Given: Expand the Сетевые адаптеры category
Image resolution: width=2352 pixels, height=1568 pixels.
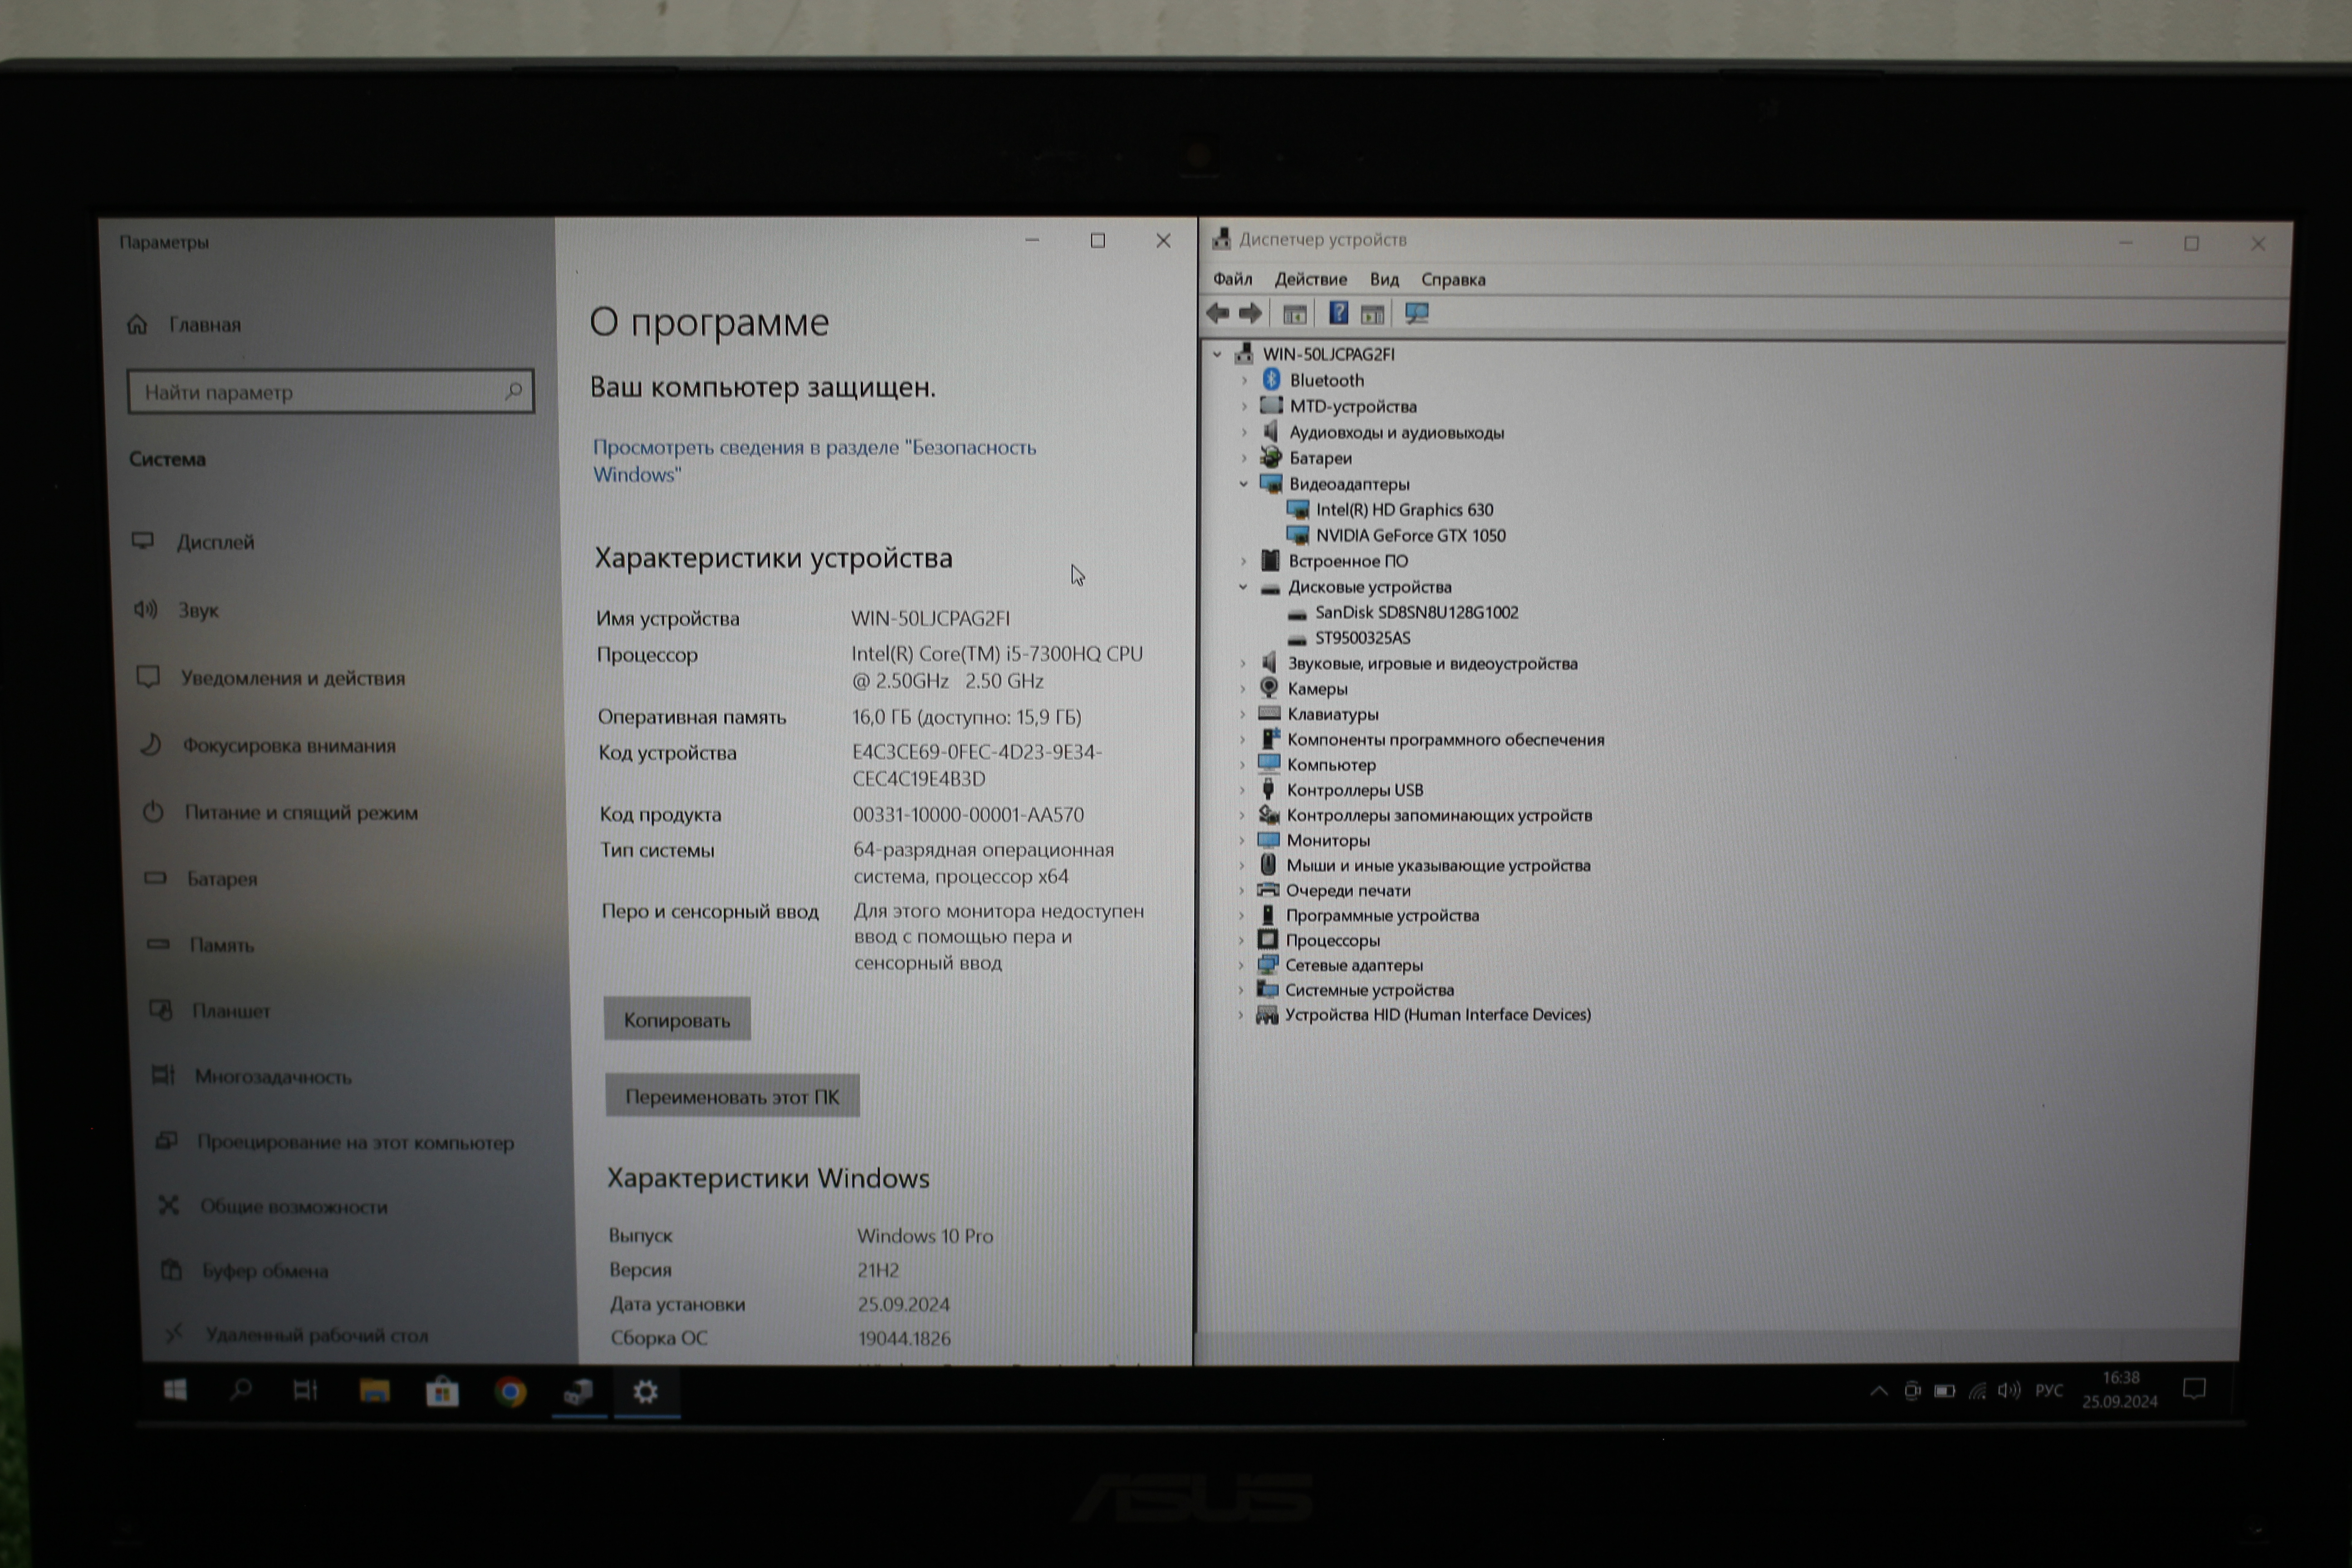Looking at the screenshot, I should pyautogui.click(x=1241, y=965).
